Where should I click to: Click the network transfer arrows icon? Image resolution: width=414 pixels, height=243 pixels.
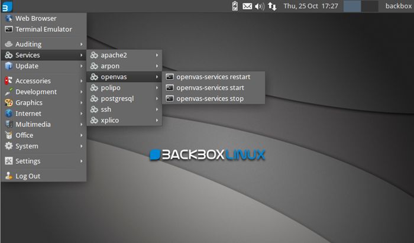(x=272, y=6)
